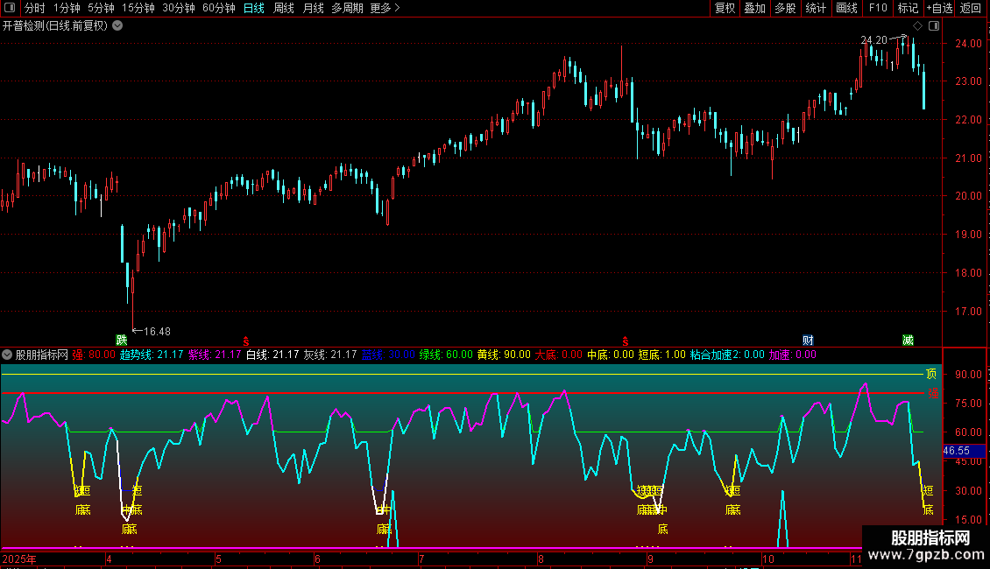This screenshot has height=569, width=990.
Task: Toggle the right info panel icon
Action: pyautogui.click(x=934, y=26)
